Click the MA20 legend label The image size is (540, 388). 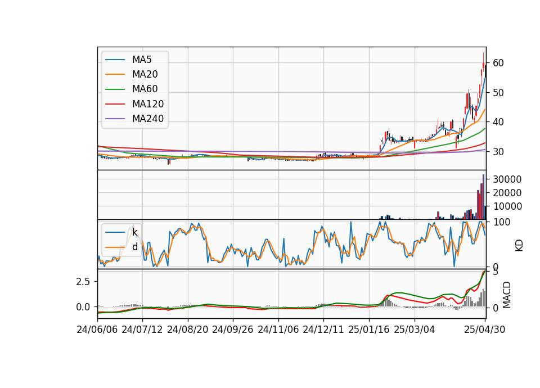point(145,74)
